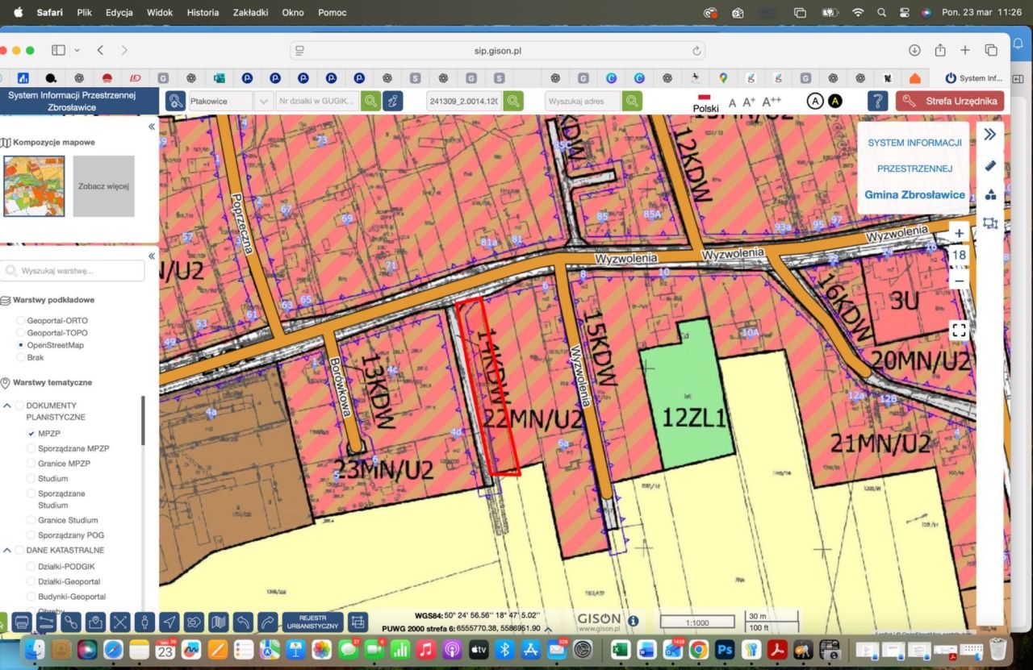Viewport: 1033px width, 670px height.
Task: Open the Rejestr Urbanistyczny button
Action: (312, 622)
